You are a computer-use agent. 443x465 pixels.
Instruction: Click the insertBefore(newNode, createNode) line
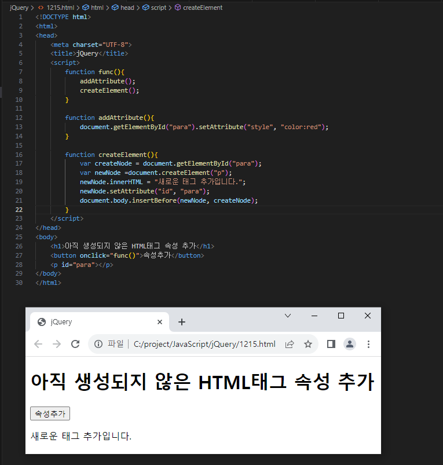[x=169, y=200]
